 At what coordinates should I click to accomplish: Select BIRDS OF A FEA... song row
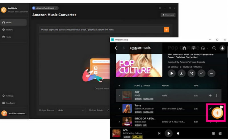[169, 122]
